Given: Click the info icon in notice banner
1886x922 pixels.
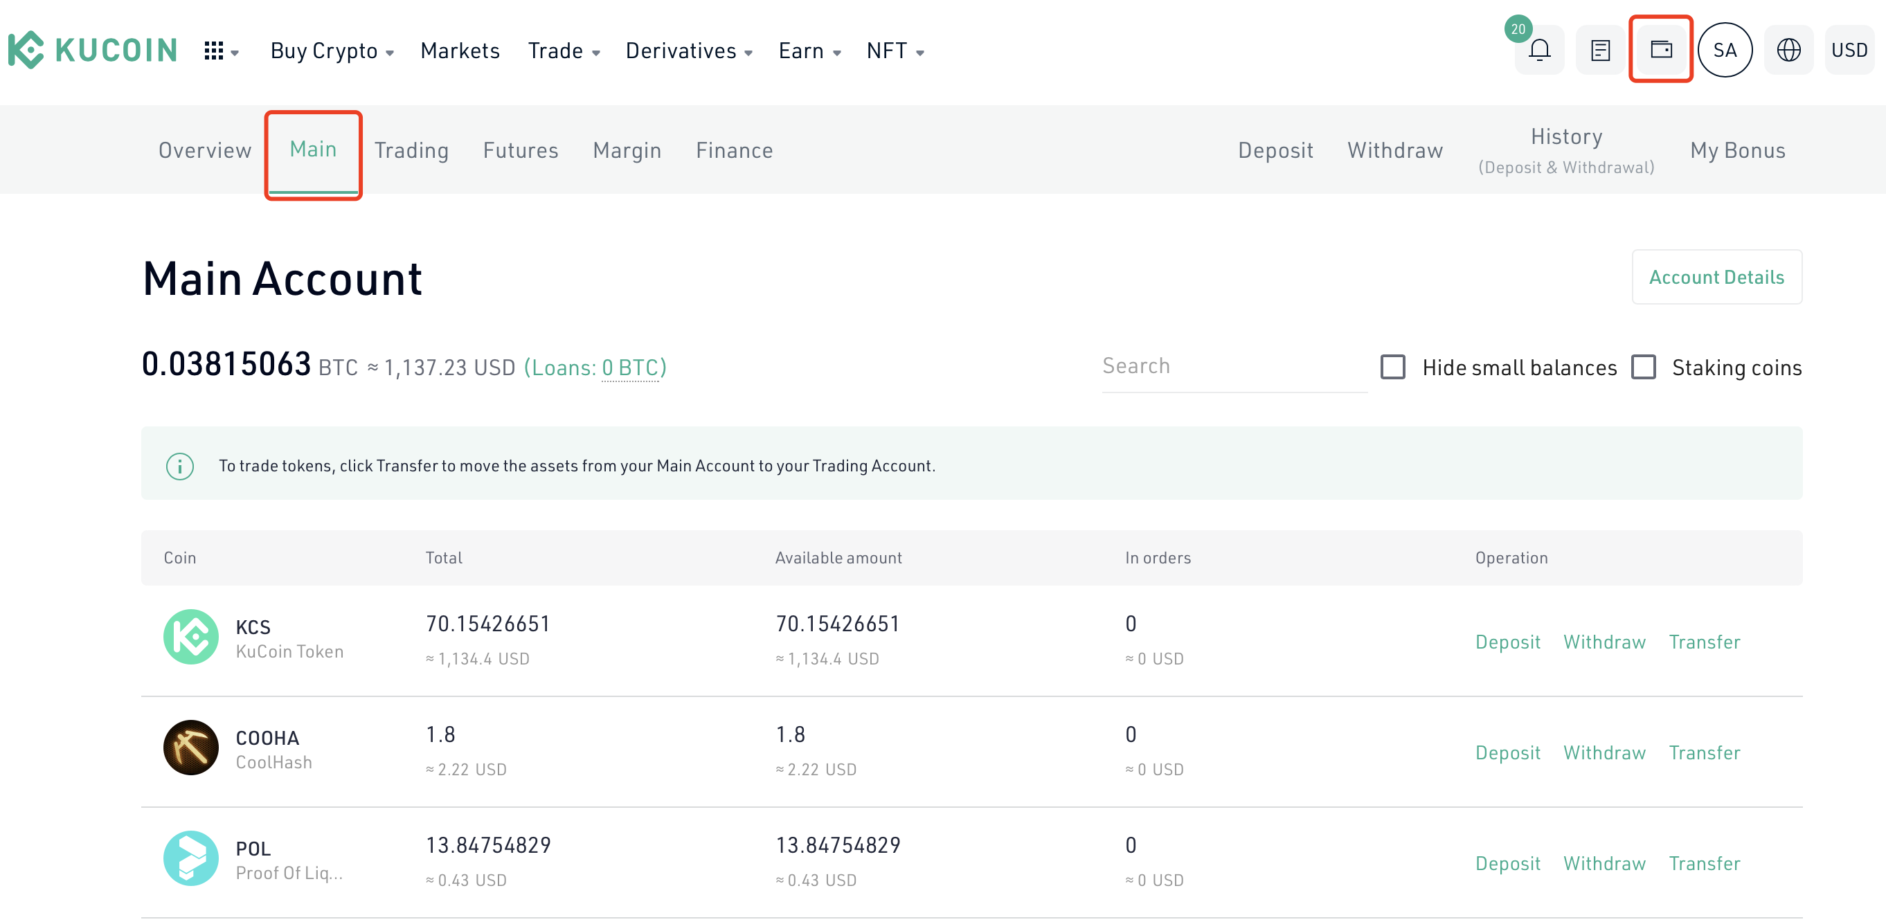Looking at the screenshot, I should [179, 466].
